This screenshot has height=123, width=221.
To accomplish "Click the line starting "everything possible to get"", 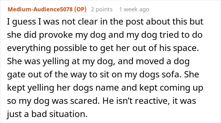I will [x=103, y=48].
